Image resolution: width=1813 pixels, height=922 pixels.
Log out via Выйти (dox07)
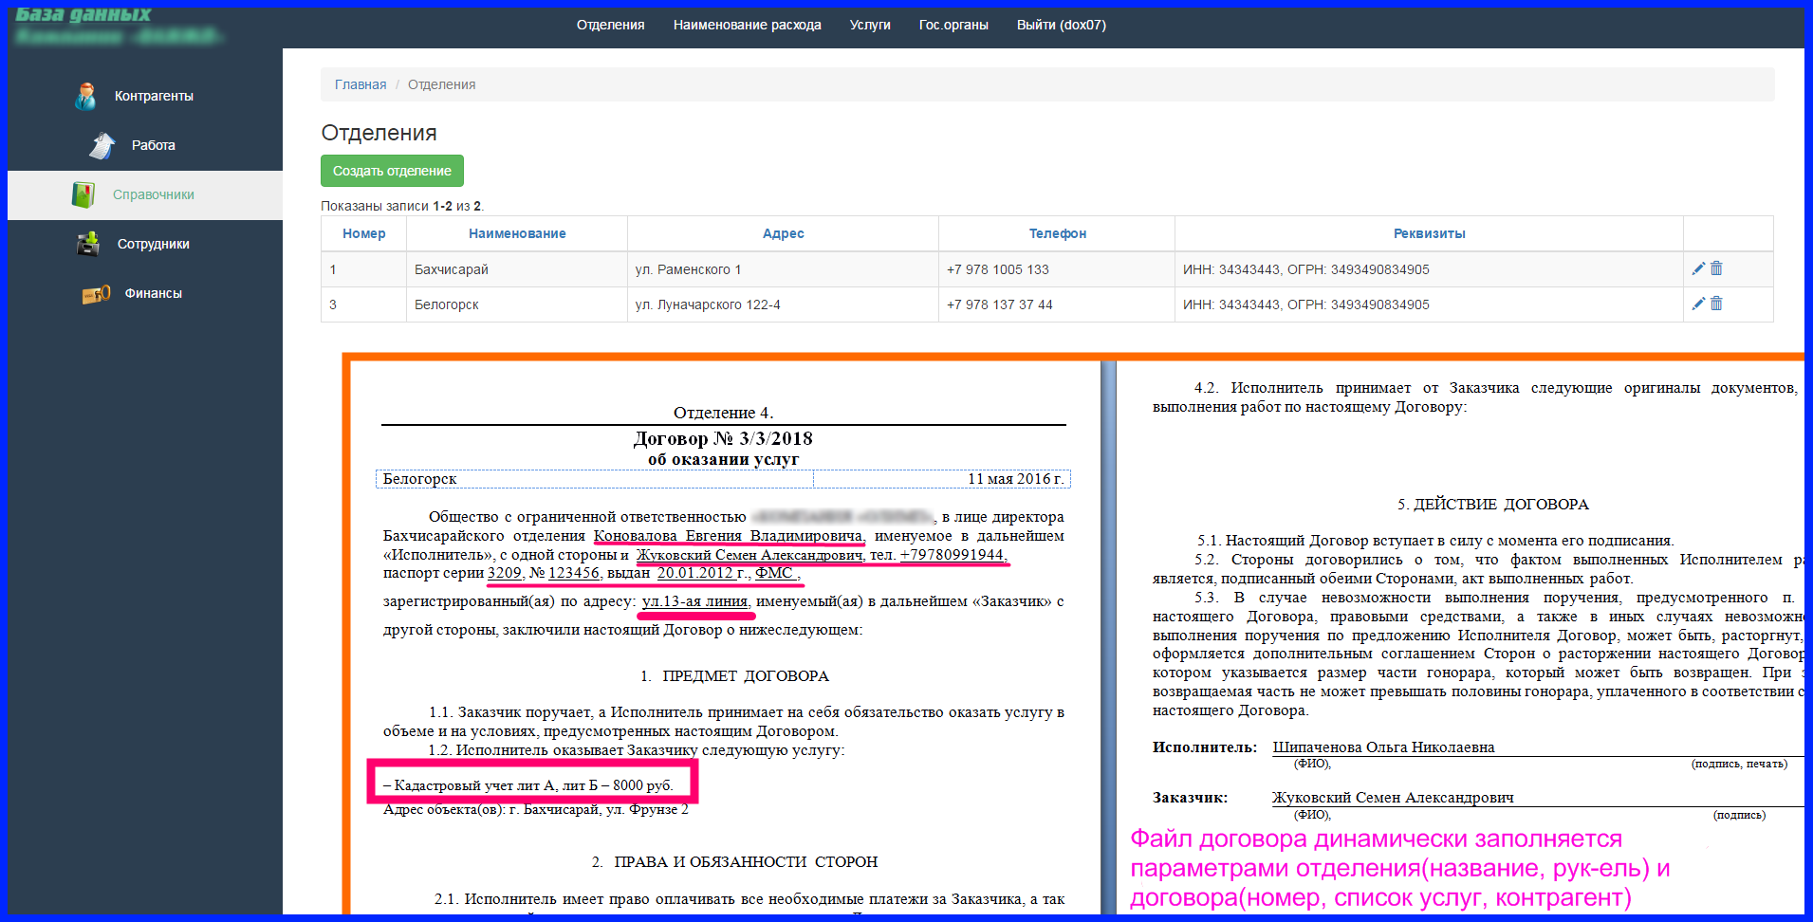[x=1061, y=25]
